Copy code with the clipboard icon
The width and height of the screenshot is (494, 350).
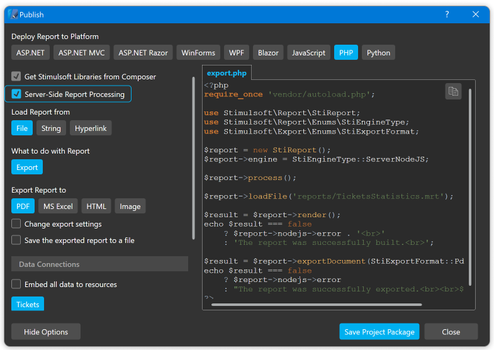coord(453,91)
